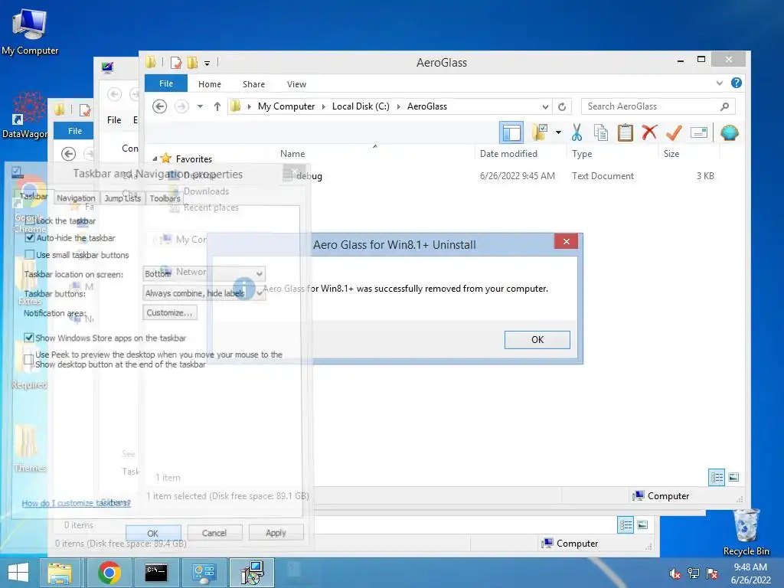Click the muted volume tray icon
The width and height of the screenshot is (784, 588).
point(674,573)
